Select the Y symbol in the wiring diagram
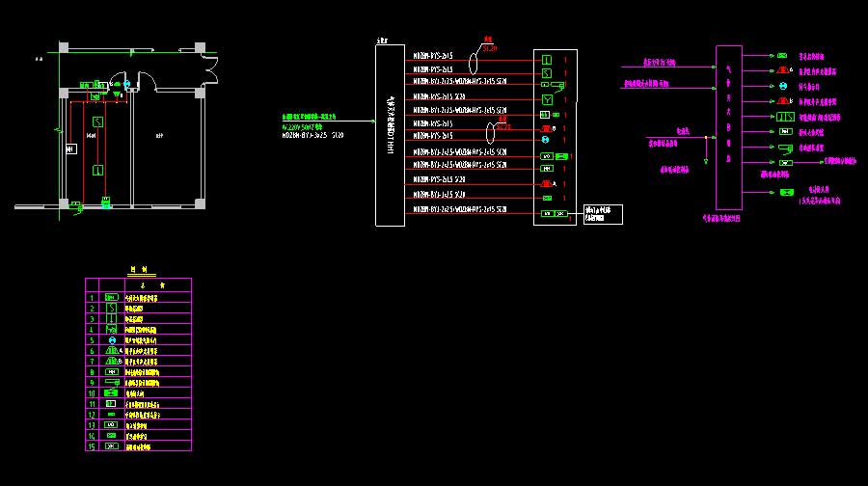This screenshot has width=868, height=486. (547, 99)
